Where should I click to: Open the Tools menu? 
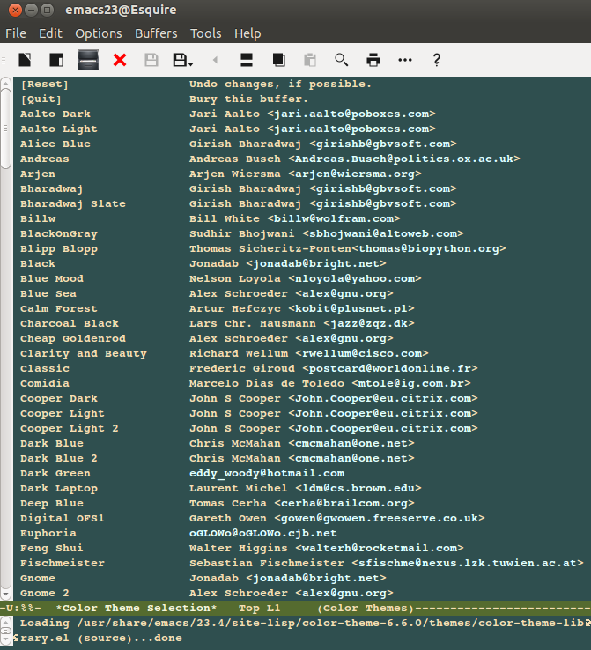pyautogui.click(x=206, y=33)
